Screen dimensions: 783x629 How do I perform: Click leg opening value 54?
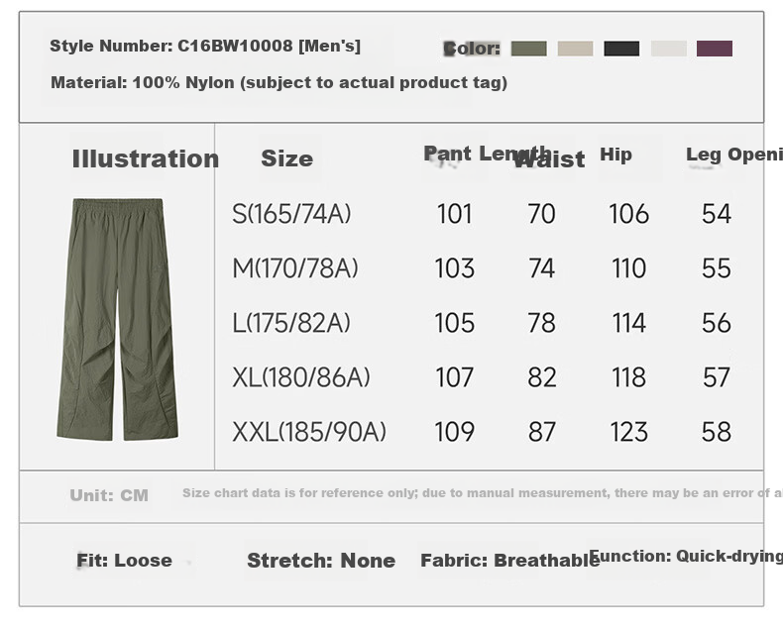point(717,214)
